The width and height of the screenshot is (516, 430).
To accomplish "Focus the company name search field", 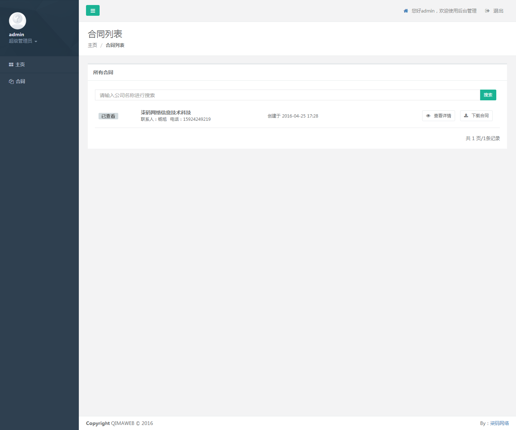I will click(287, 95).
